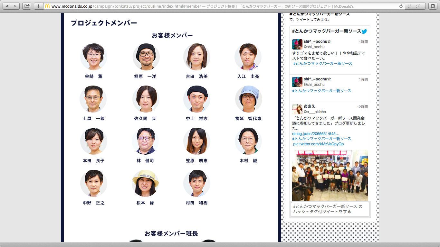Open あきえ profile avatar
Viewport: 440px width, 247px height.
click(297, 109)
